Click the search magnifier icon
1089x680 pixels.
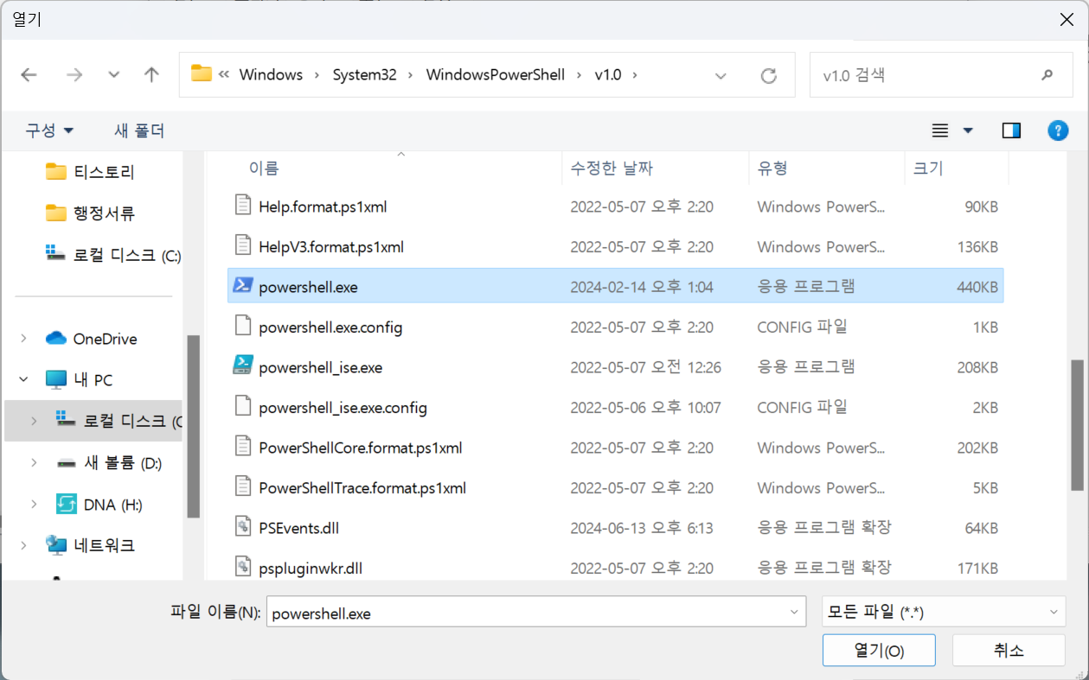(1047, 75)
